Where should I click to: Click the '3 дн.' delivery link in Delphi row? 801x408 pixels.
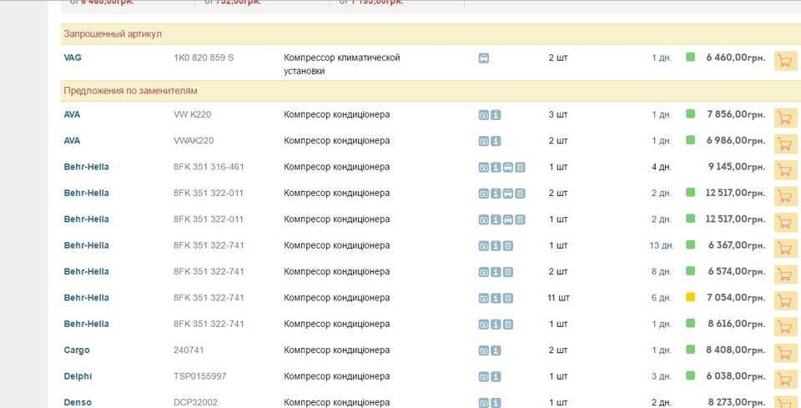pos(662,376)
